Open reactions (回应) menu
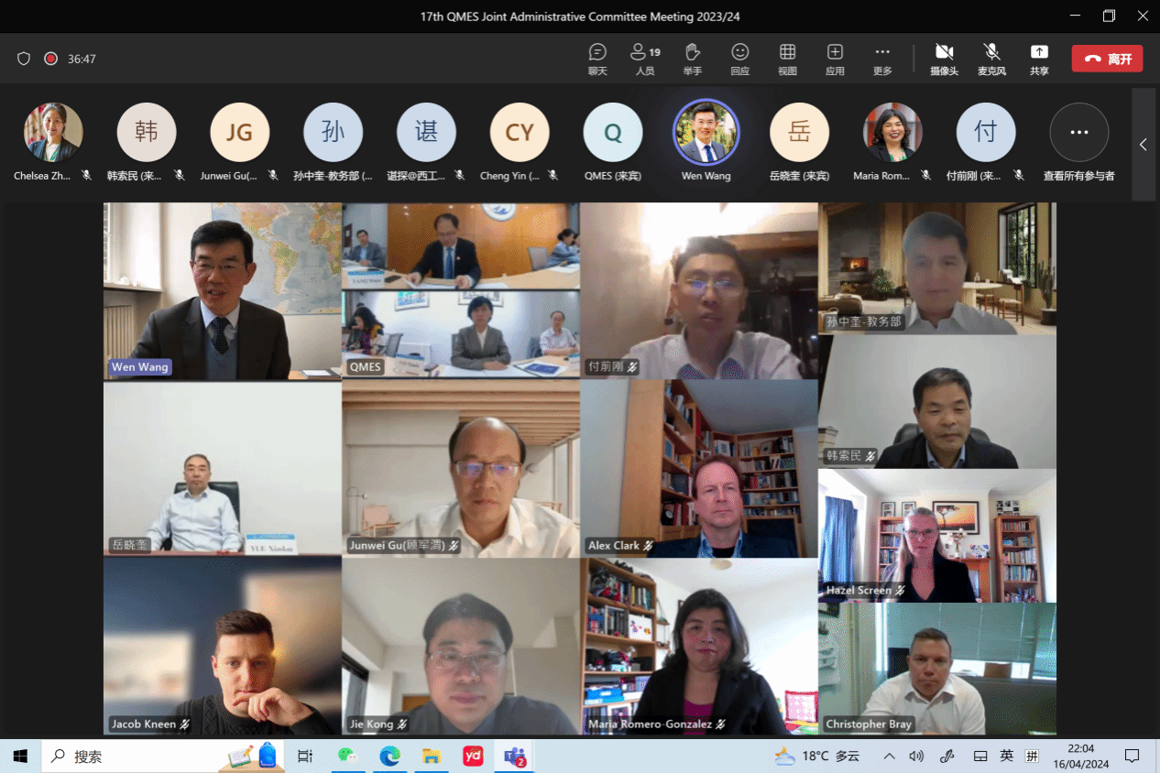1160x773 pixels. pyautogui.click(x=739, y=59)
